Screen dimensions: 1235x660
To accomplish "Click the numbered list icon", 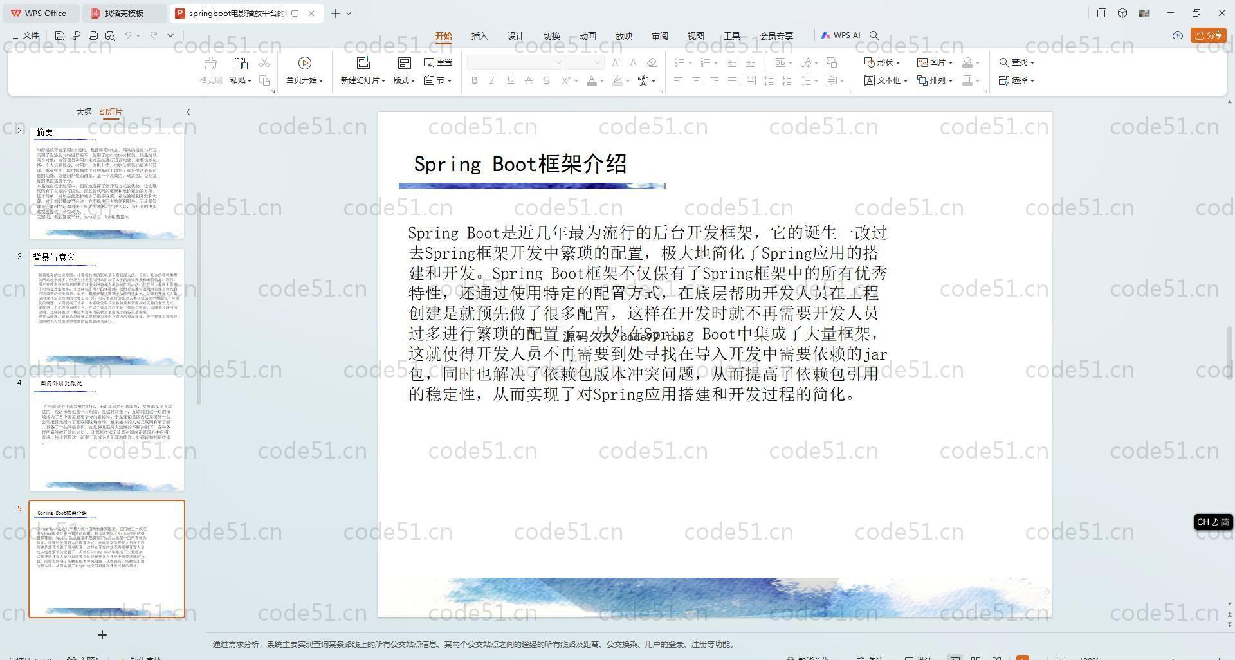I will (706, 62).
